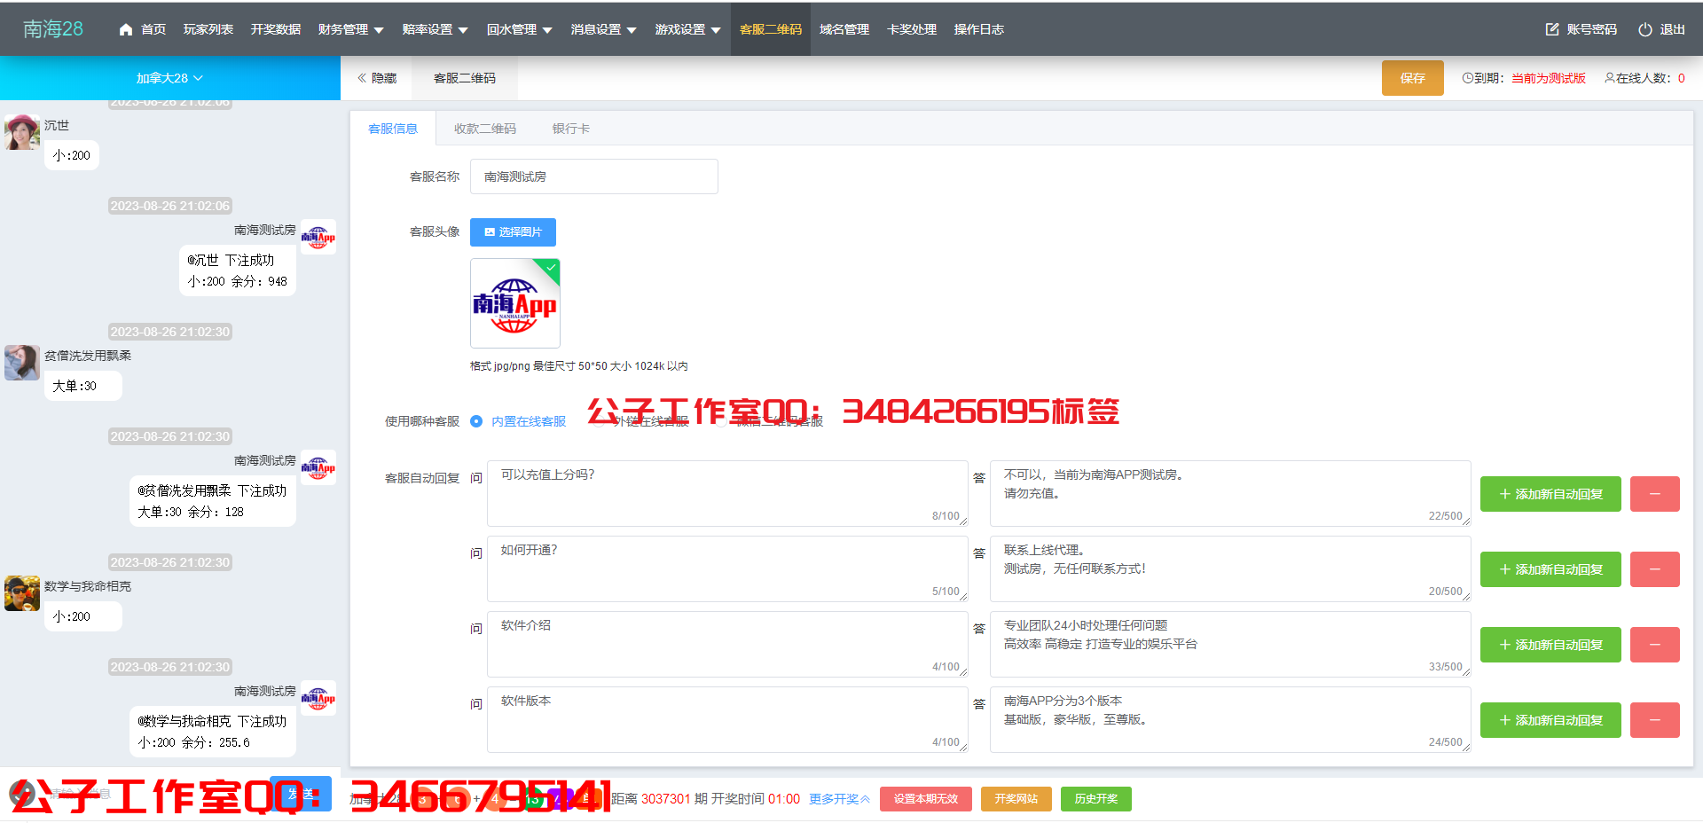Switch to 收款二维码 tab
Image resolution: width=1703 pixels, height=823 pixels.
tap(485, 129)
